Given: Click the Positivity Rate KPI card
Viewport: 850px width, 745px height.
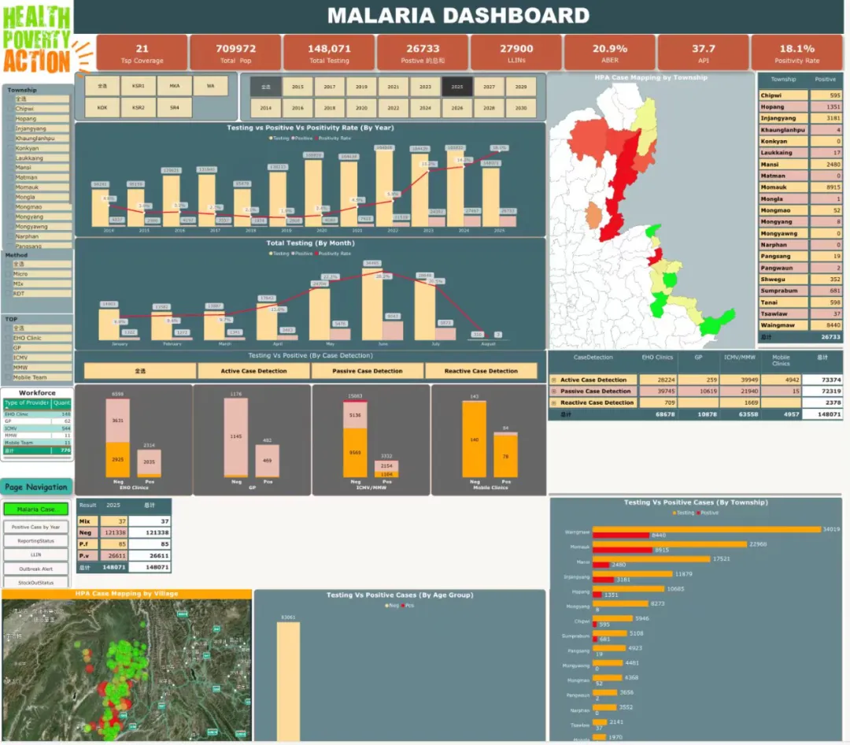Looking at the screenshot, I should click(x=796, y=53).
